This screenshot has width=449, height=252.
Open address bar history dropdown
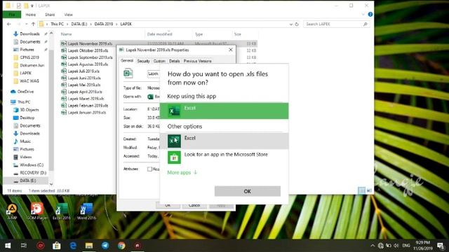(x=291, y=24)
